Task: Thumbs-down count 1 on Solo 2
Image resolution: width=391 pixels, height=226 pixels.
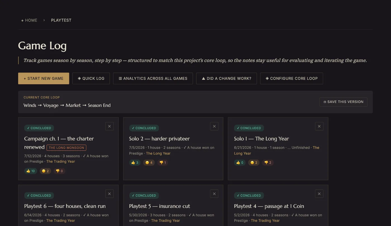Action: click(163, 163)
